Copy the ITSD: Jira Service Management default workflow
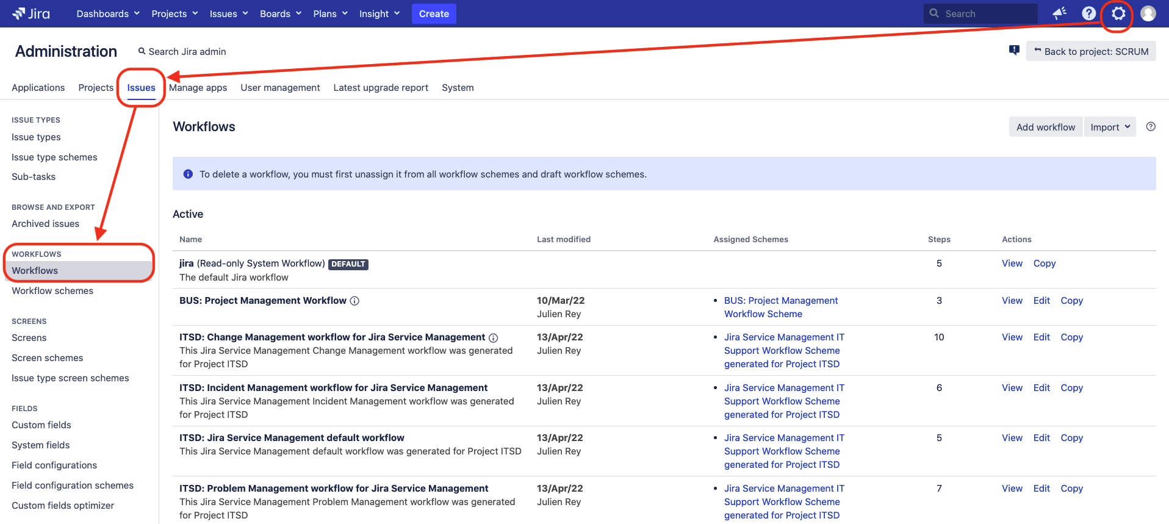1169x524 pixels. click(1072, 438)
